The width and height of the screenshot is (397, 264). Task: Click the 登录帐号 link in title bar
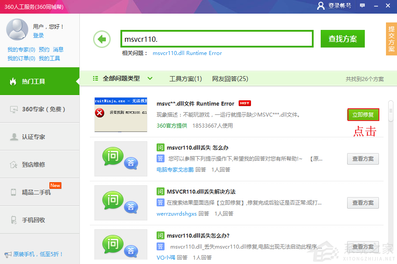coord(334,6)
